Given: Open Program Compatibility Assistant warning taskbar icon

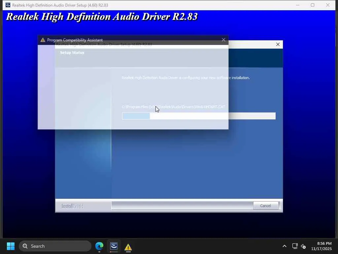Looking at the screenshot, I should click(128, 247).
